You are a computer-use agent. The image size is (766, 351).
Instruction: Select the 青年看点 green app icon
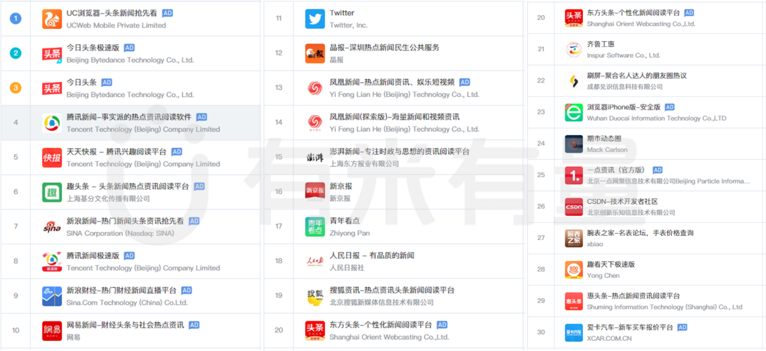click(315, 227)
